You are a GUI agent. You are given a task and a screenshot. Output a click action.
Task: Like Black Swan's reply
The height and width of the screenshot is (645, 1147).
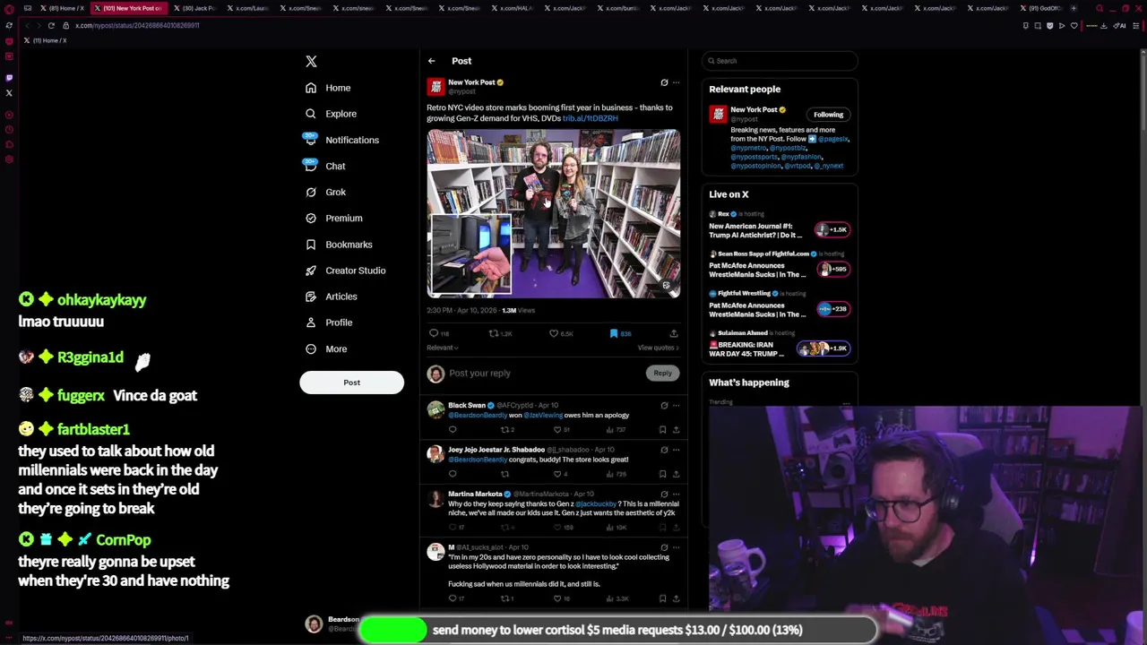(557, 430)
